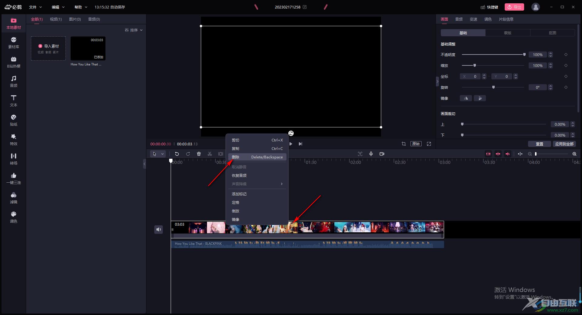The height and width of the screenshot is (315, 582).
Task: Click the text recognition subtitle icon
Action: pos(360,154)
